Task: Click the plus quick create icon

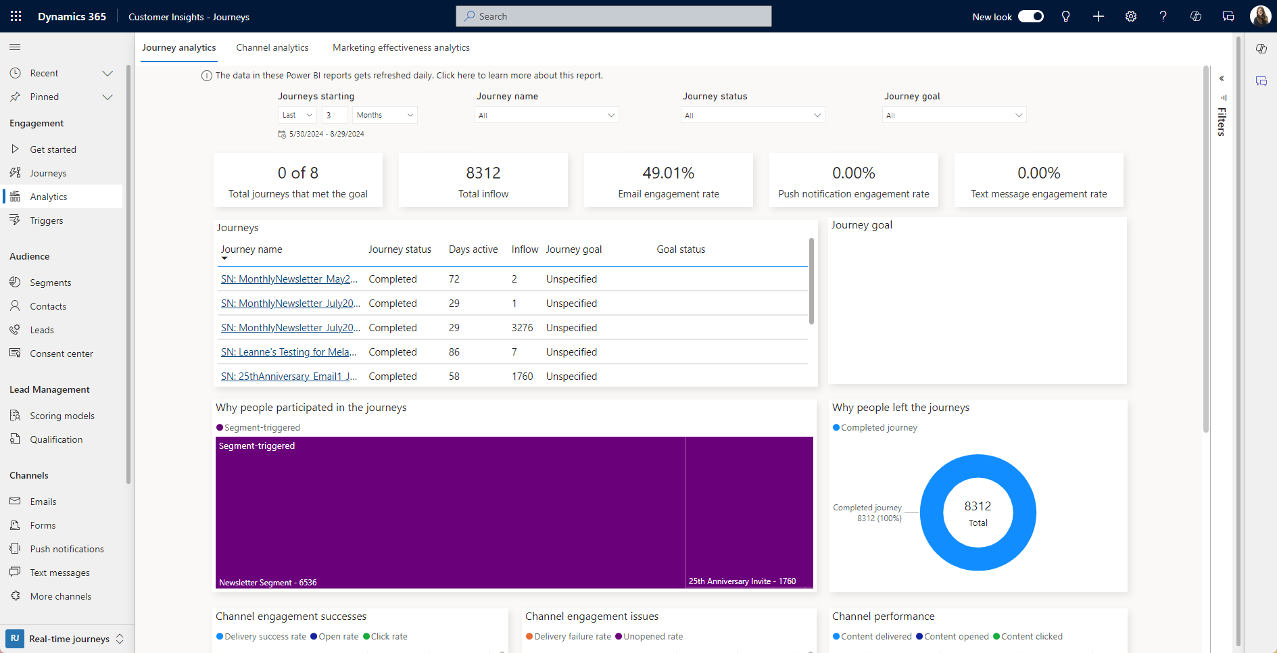Action: point(1099,16)
